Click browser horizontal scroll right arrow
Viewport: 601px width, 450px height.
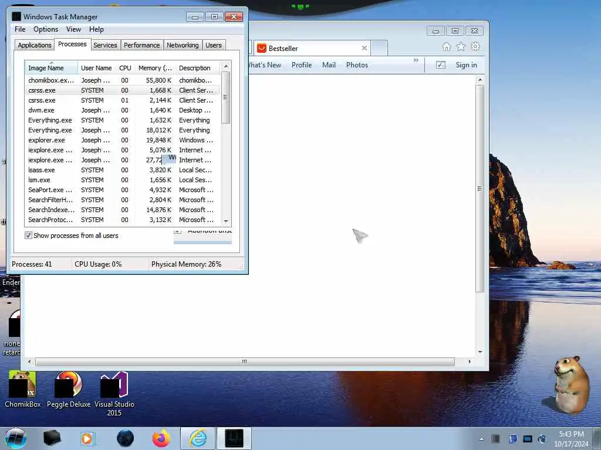tap(470, 361)
